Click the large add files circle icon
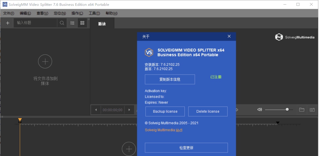The image size is (319, 156). pyautogui.click(x=45, y=62)
